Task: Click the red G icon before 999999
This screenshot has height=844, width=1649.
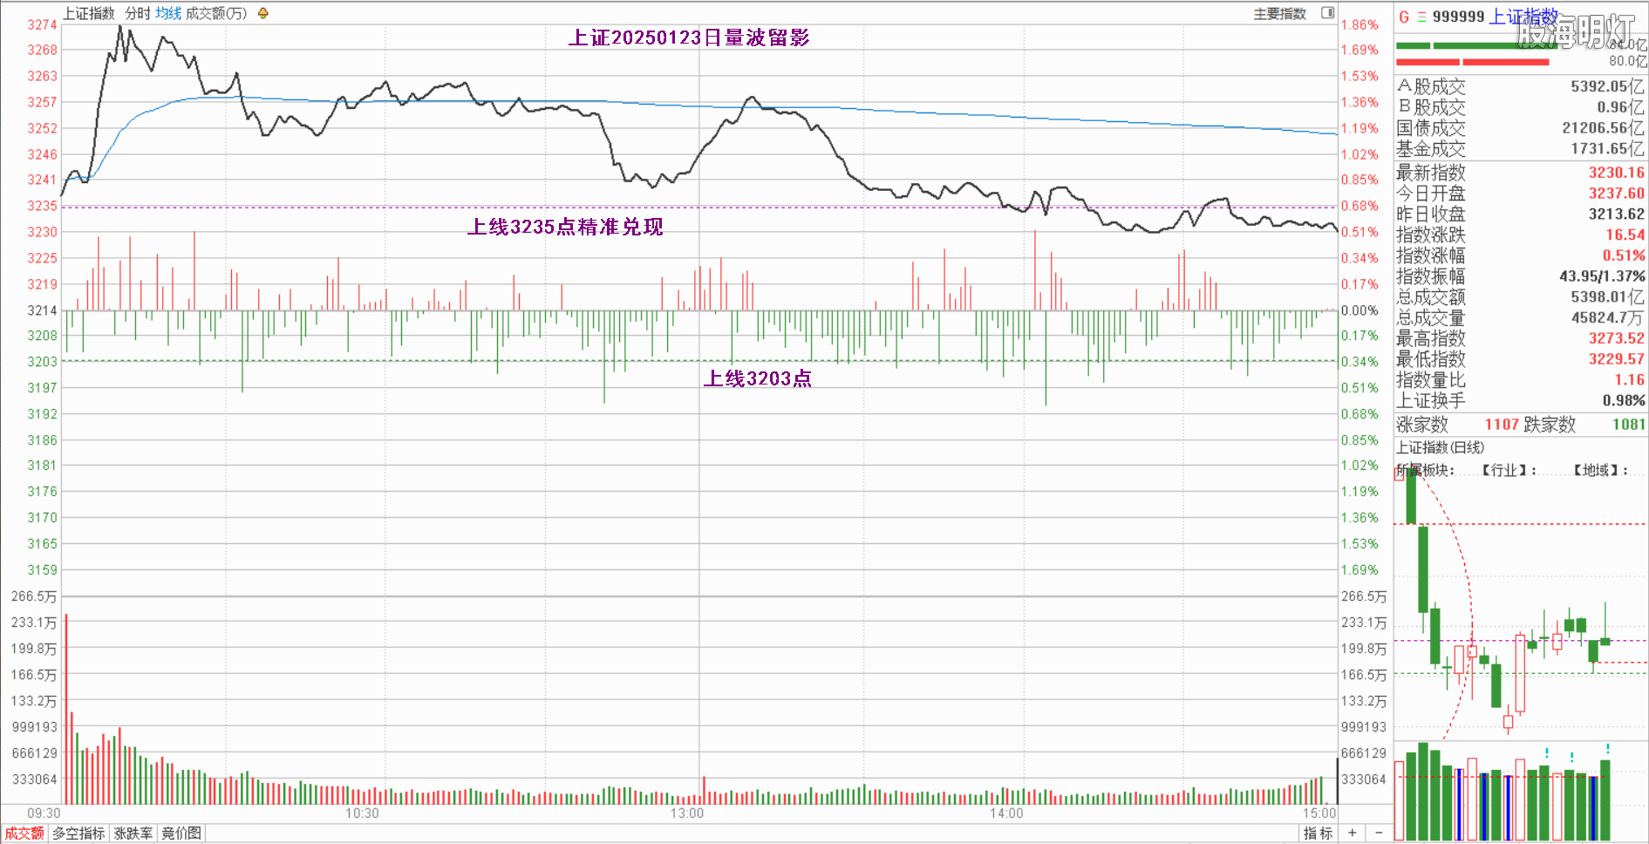Action: click(x=1404, y=17)
